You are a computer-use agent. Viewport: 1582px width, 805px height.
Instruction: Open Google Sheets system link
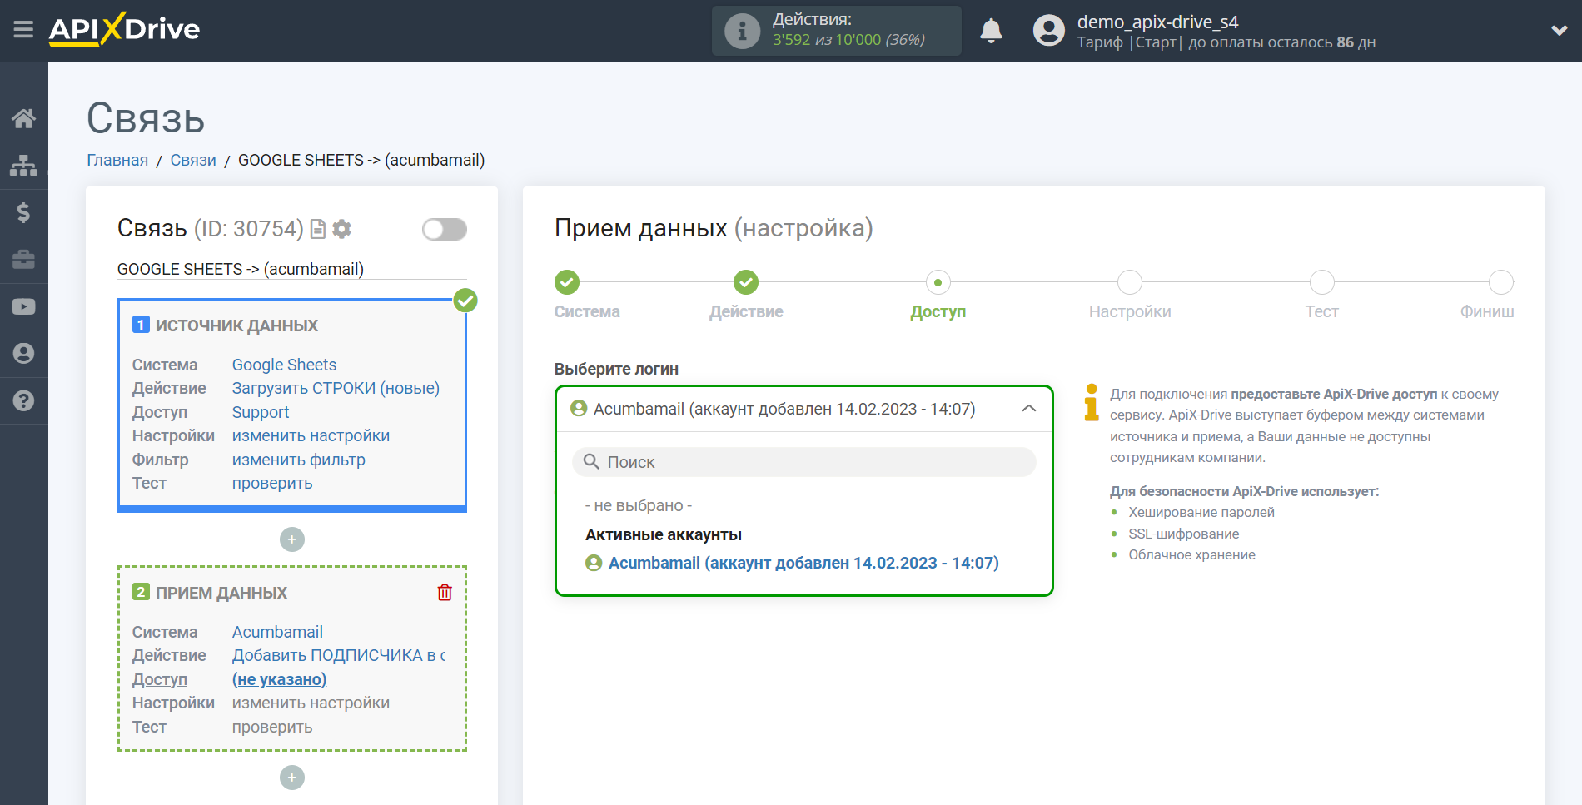point(284,365)
